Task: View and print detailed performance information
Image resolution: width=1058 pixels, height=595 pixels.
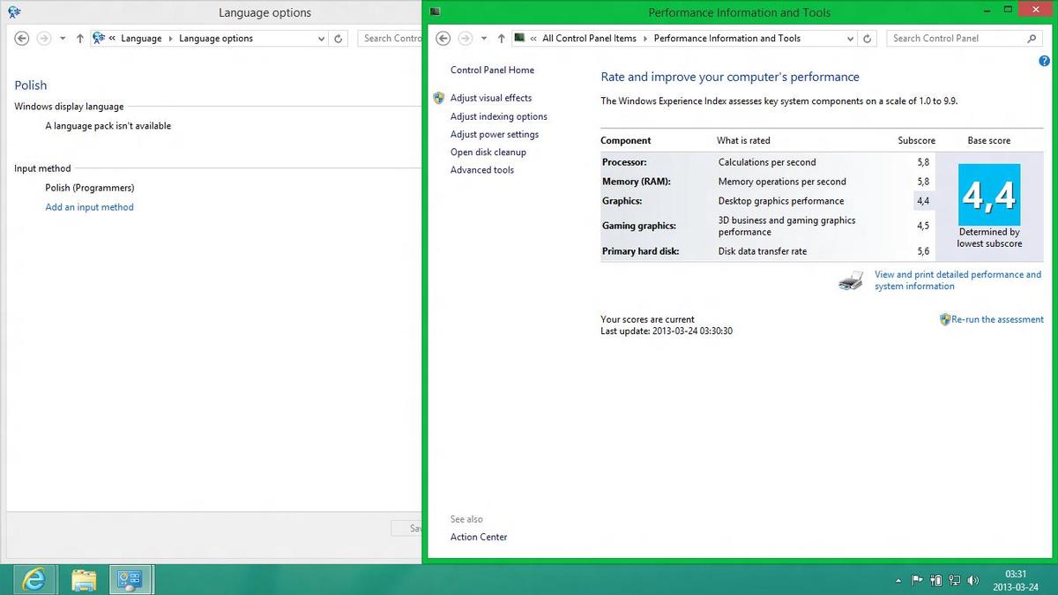Action: point(957,280)
